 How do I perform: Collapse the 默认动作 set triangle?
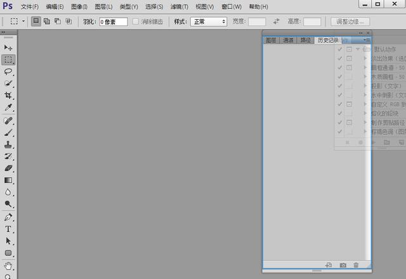pos(358,49)
